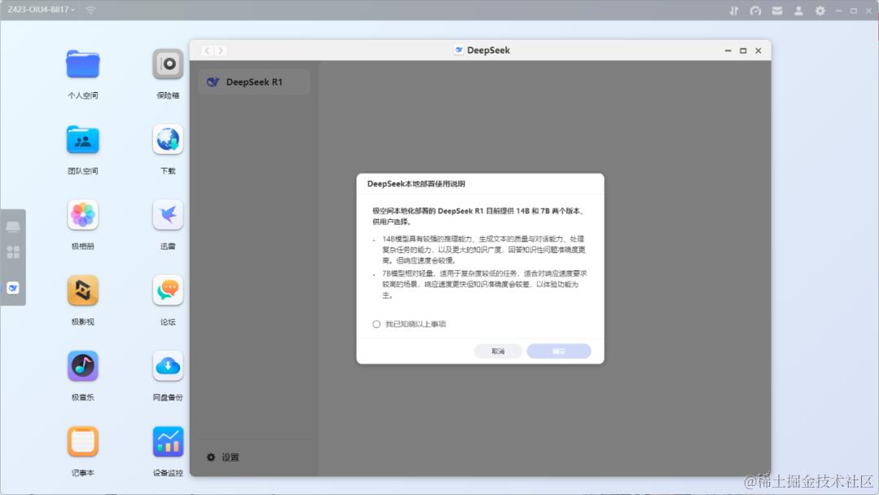Launch the 迅雷 download app
Image resolution: width=879 pixels, height=495 pixels.
click(167, 215)
